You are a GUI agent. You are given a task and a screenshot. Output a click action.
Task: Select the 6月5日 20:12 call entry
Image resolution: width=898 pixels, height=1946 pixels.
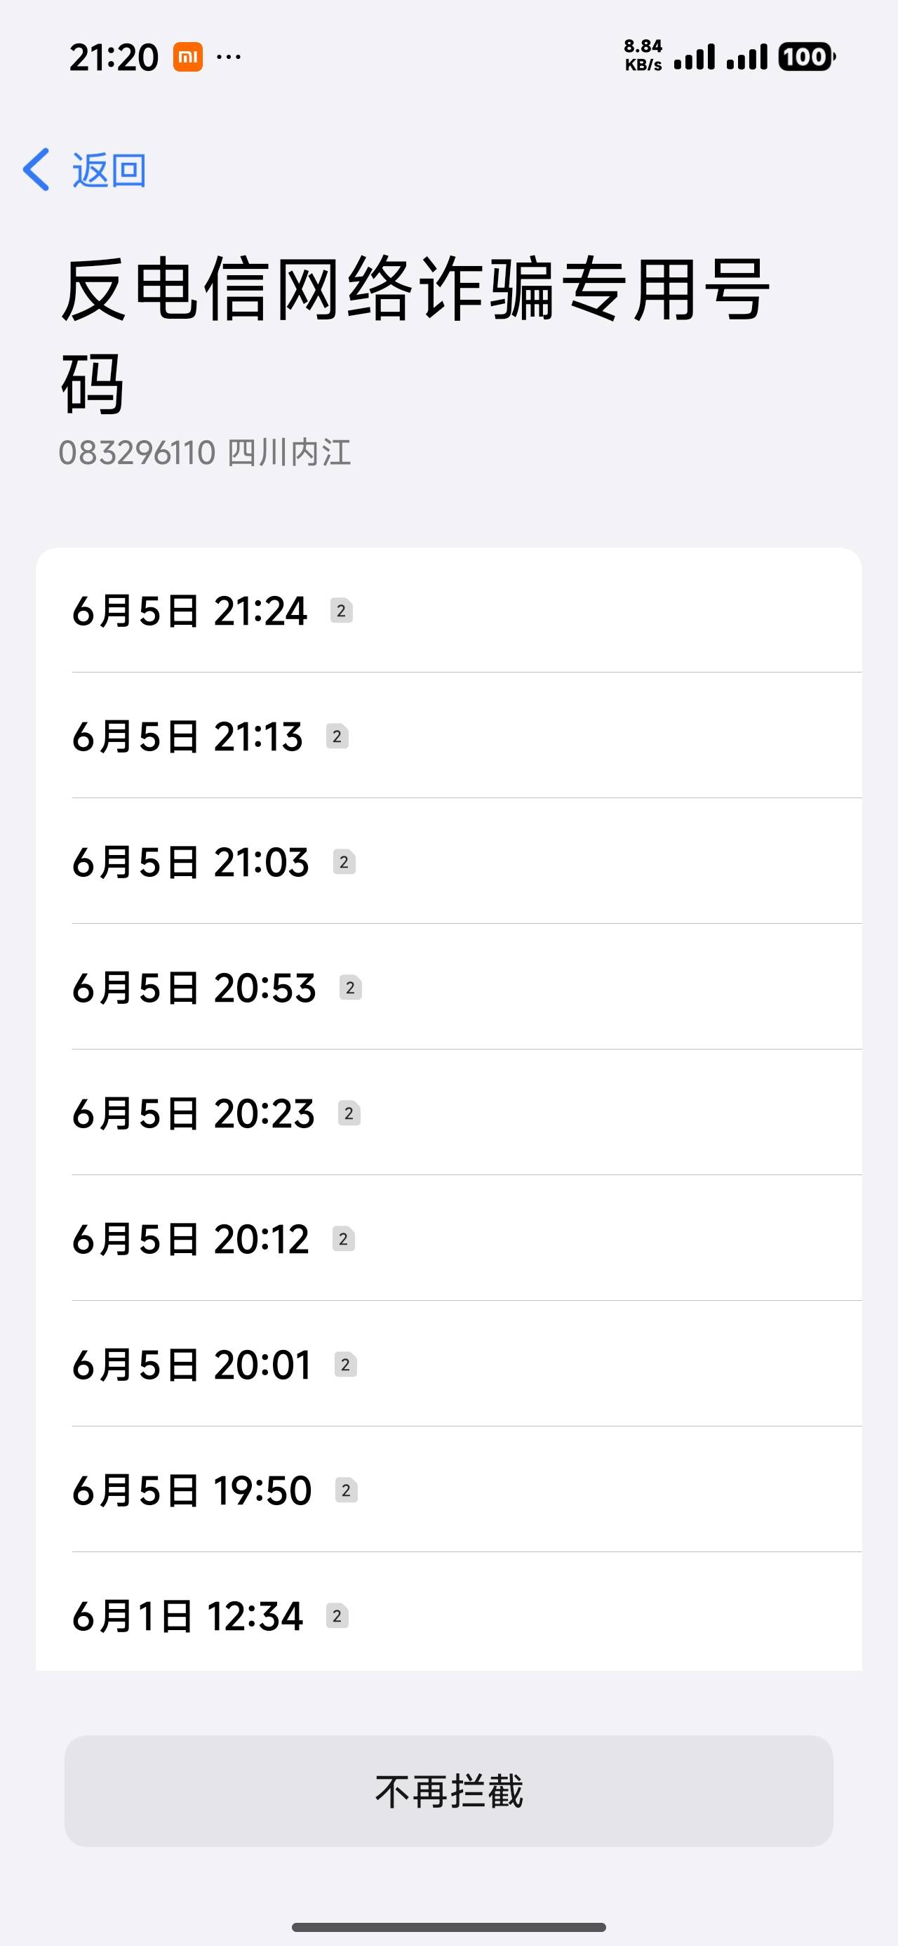pos(448,1238)
